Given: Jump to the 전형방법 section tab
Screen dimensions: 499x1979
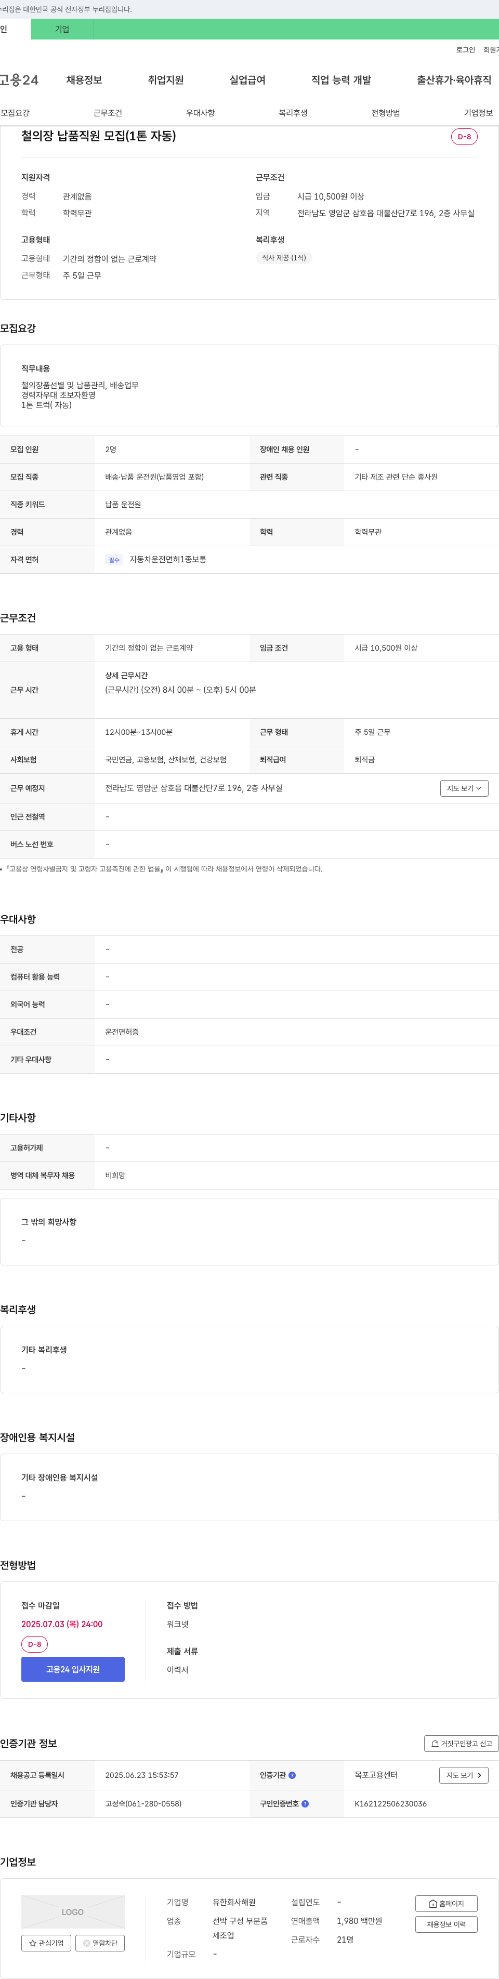Looking at the screenshot, I should tap(385, 113).
